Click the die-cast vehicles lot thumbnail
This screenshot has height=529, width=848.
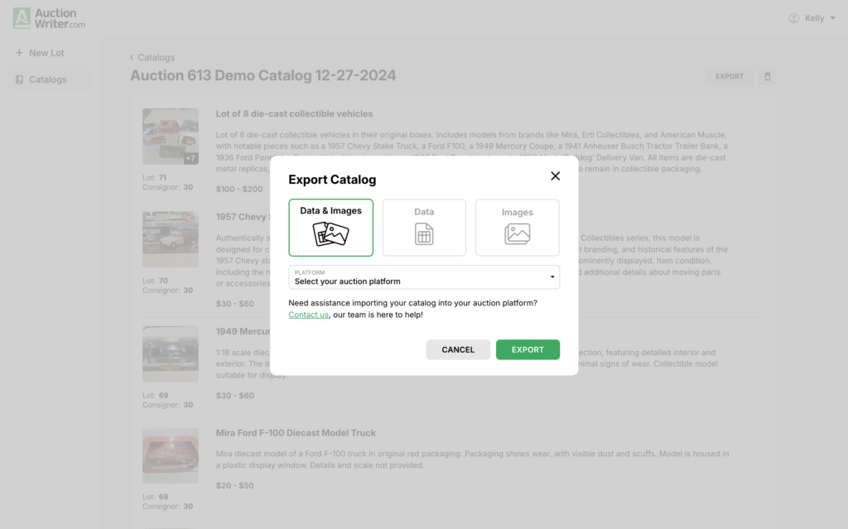click(x=170, y=136)
